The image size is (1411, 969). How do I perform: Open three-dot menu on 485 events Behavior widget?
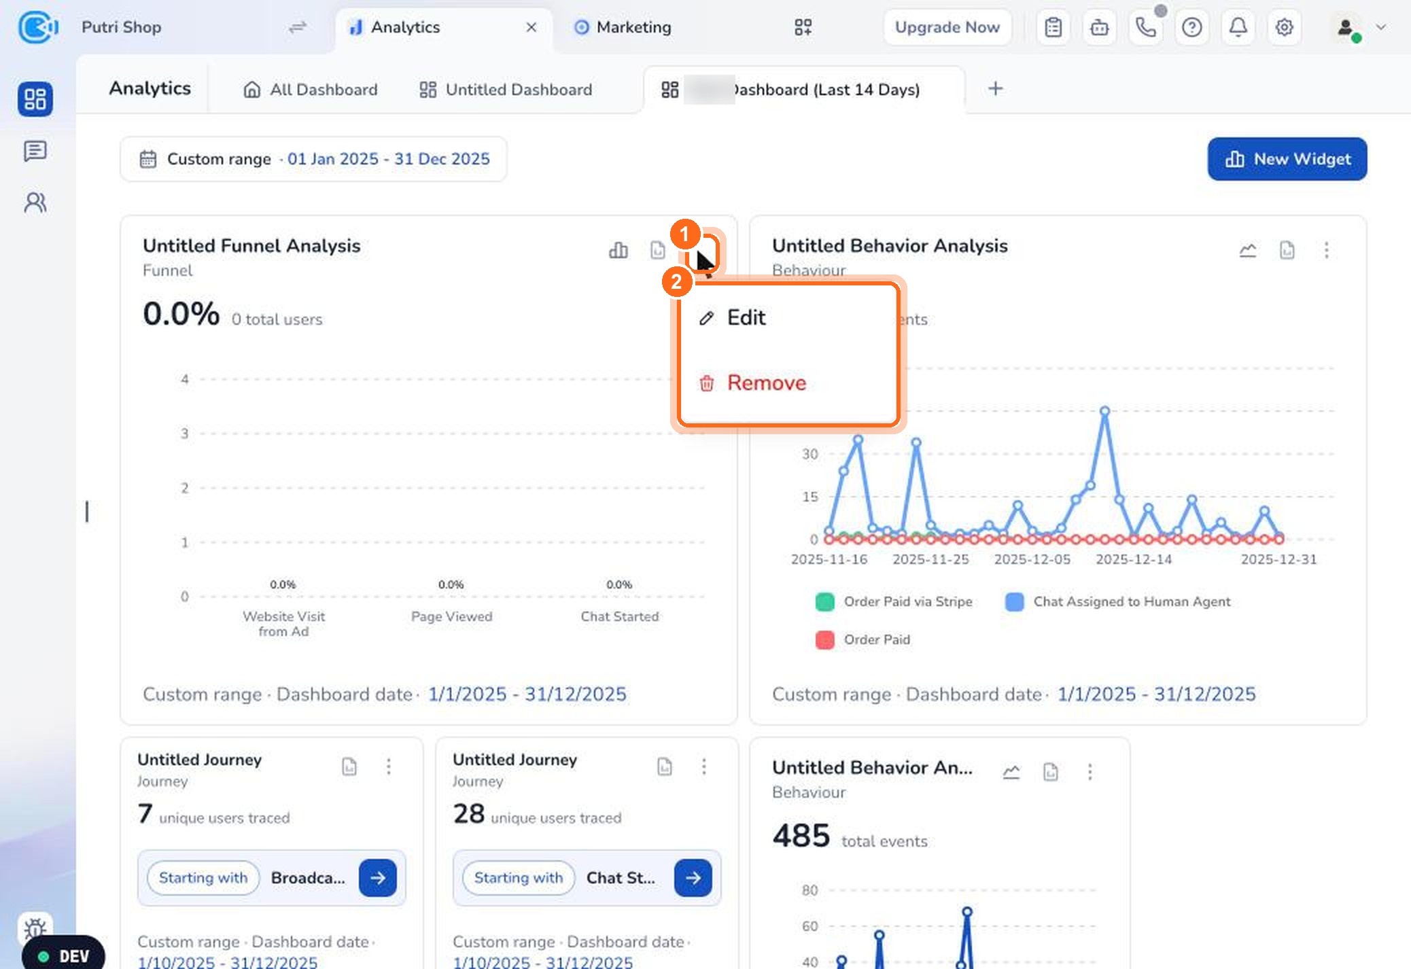(x=1090, y=772)
